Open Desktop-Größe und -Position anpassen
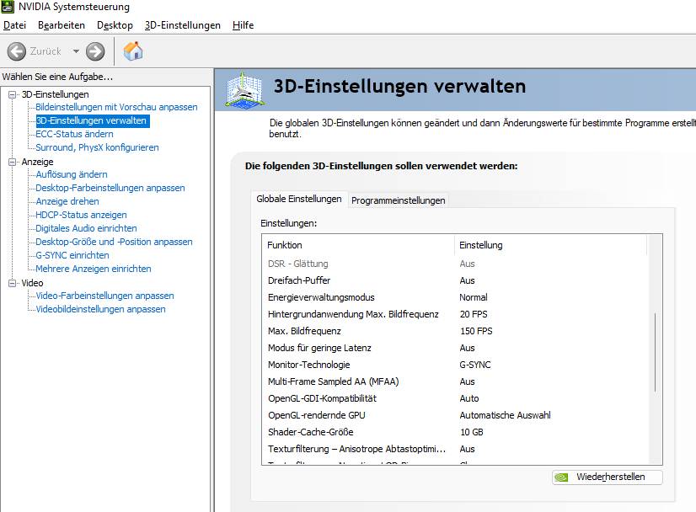This screenshot has height=512, width=696. (114, 242)
